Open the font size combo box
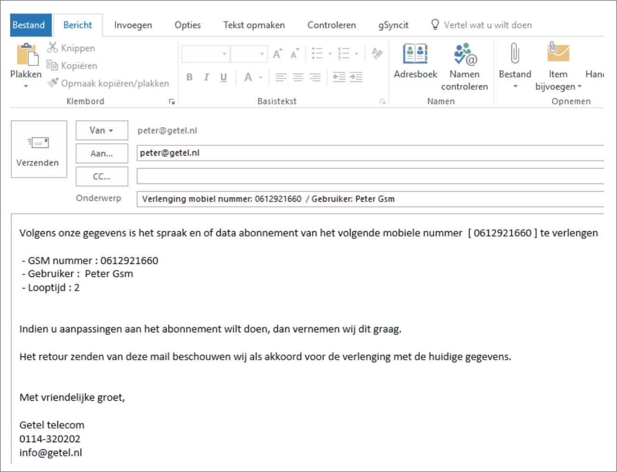 (249, 54)
